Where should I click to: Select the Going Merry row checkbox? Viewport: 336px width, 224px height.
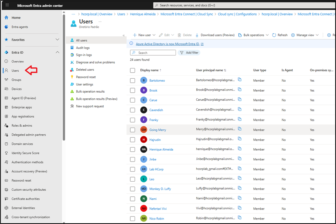132,130
